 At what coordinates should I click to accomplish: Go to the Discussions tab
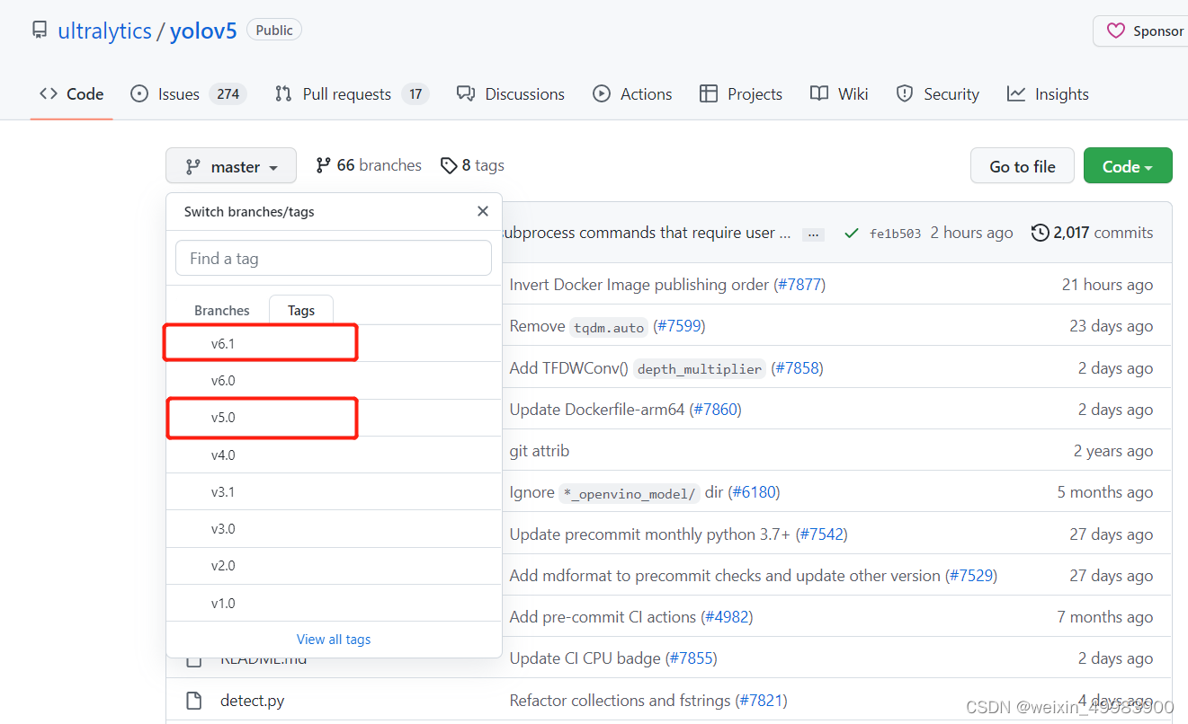pyautogui.click(x=511, y=93)
